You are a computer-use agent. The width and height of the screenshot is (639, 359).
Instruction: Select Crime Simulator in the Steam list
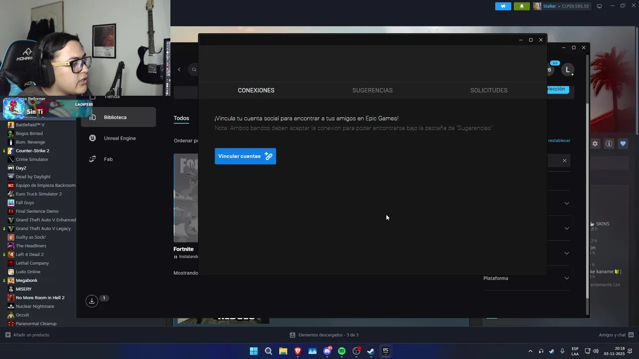tap(32, 159)
